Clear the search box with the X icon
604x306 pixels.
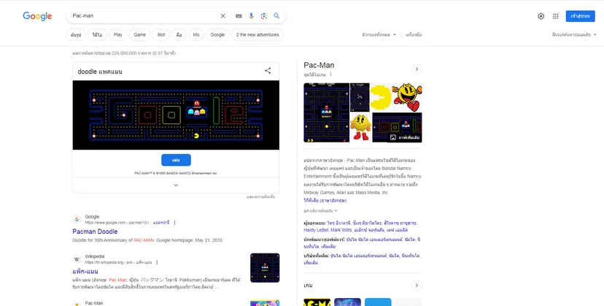coord(222,16)
